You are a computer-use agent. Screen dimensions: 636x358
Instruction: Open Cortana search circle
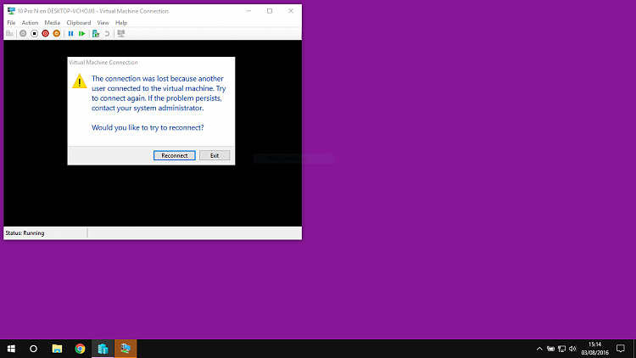(34, 349)
